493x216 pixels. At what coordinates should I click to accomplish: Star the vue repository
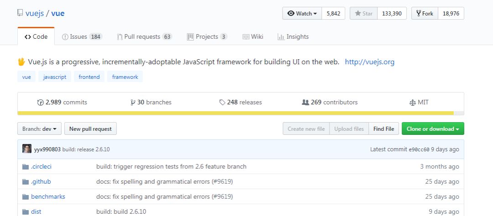(x=364, y=14)
